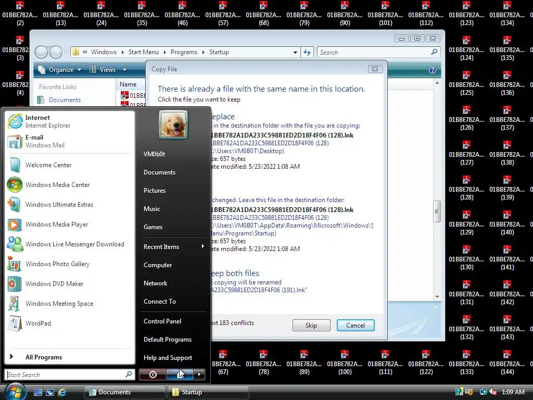The height and width of the screenshot is (400, 533).
Task: Open Windows Mail E-mail entry
Action: pos(70,141)
